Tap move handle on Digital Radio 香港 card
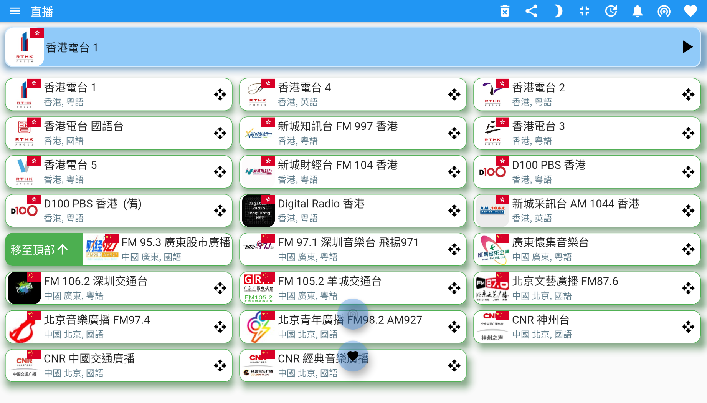This screenshot has height=403, width=707. tap(454, 211)
